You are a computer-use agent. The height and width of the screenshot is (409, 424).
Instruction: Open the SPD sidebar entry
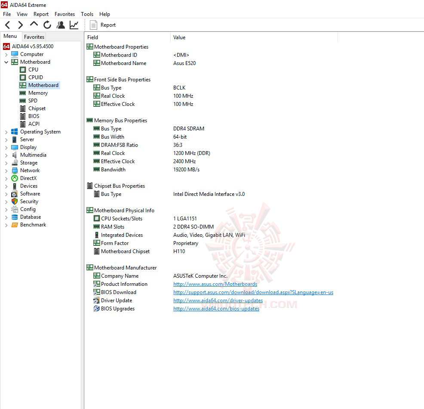point(33,101)
